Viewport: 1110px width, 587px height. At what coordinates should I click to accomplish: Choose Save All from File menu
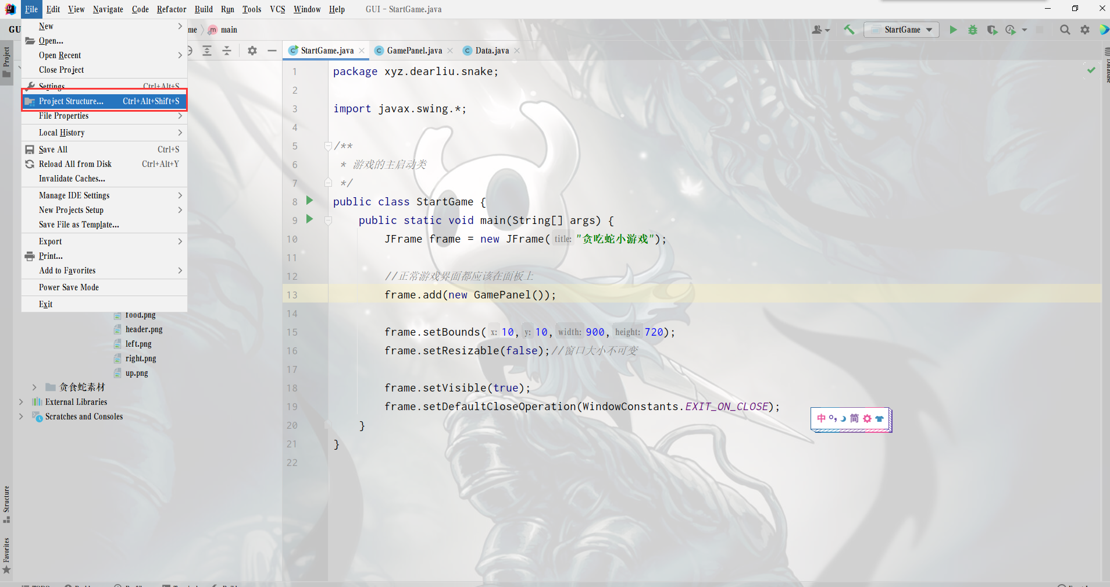(105, 150)
